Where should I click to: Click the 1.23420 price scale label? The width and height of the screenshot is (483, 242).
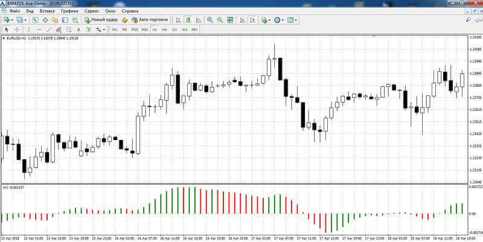(476, 133)
